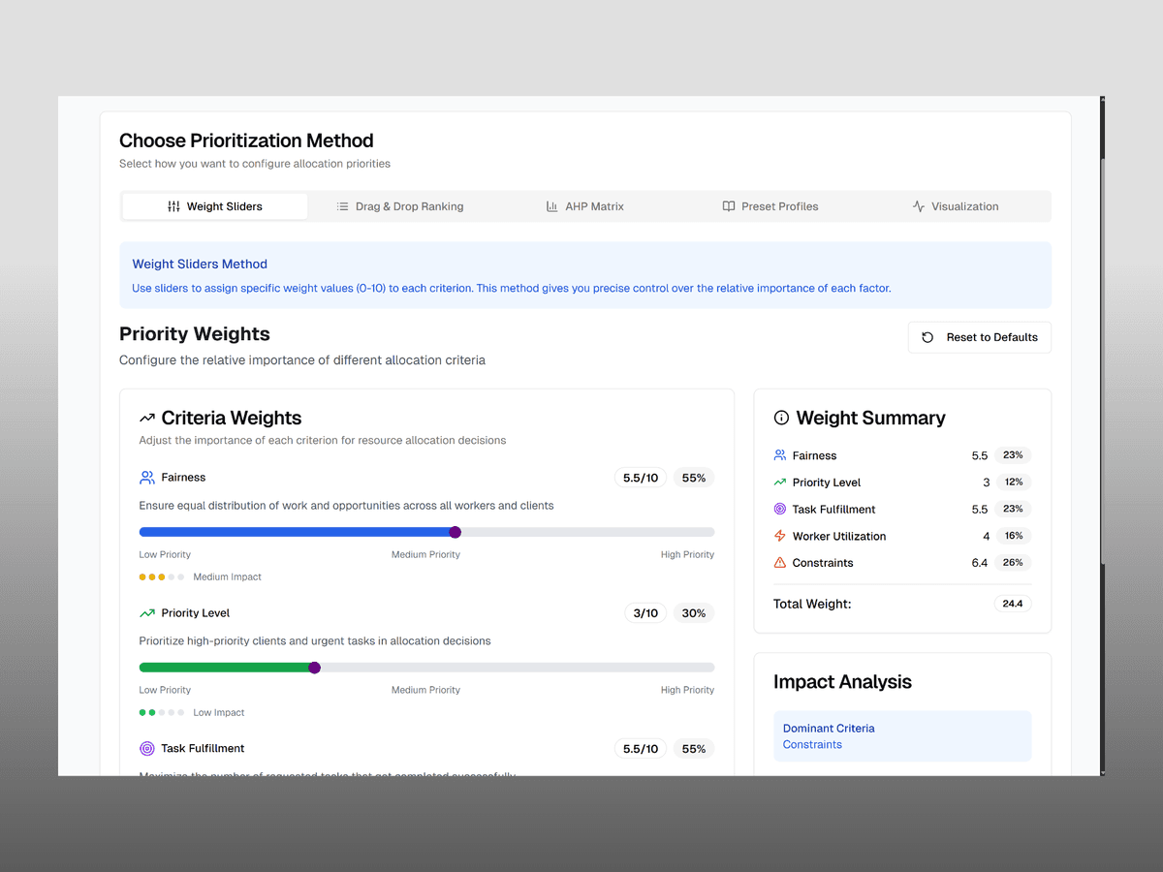Click the list icon on Drag & Drop tab

pos(342,206)
